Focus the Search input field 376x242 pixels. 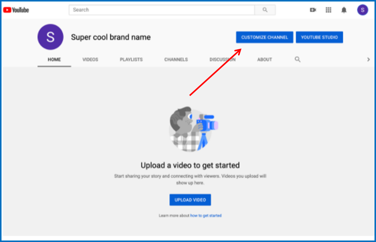point(161,10)
